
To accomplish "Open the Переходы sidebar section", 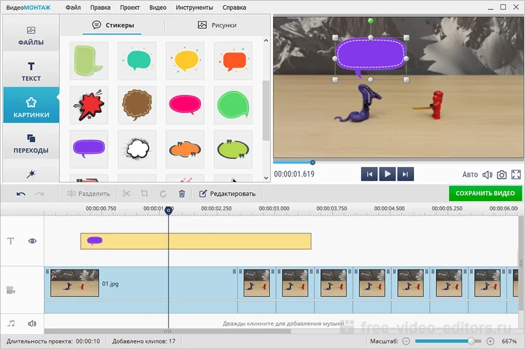I will 31,142.
